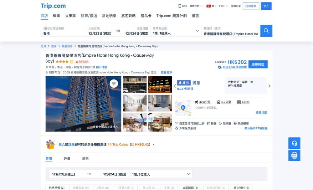
Task: Open the HKD currency dropdown
Action: pyautogui.click(x=223, y=6)
